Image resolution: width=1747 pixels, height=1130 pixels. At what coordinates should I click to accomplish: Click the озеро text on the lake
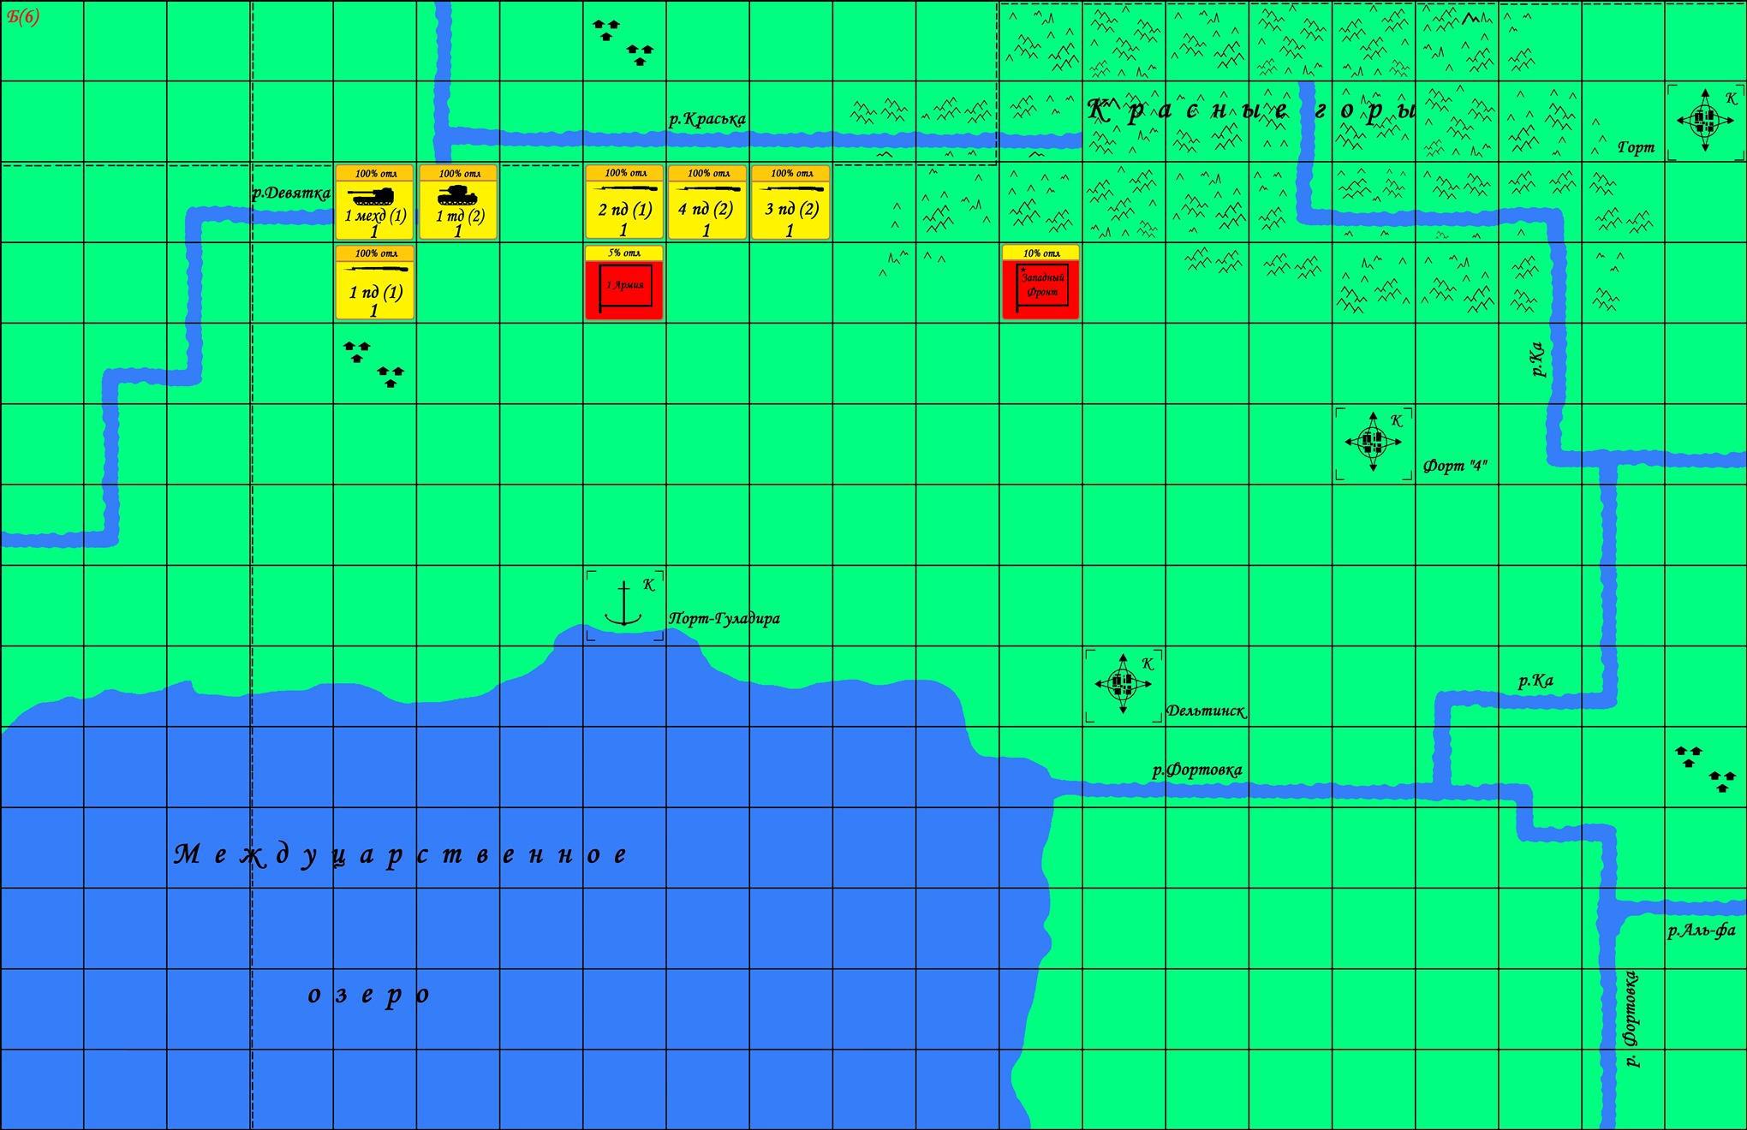click(x=369, y=994)
